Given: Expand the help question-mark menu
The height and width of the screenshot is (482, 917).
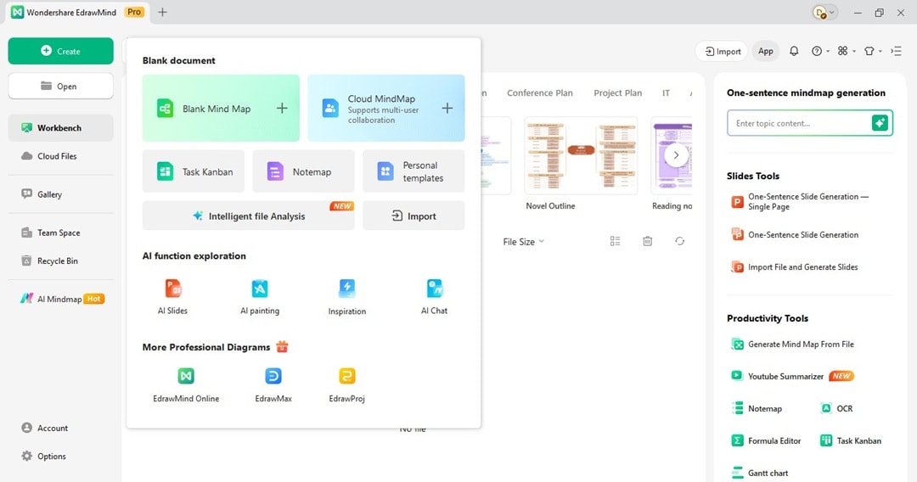Looking at the screenshot, I should tap(820, 51).
